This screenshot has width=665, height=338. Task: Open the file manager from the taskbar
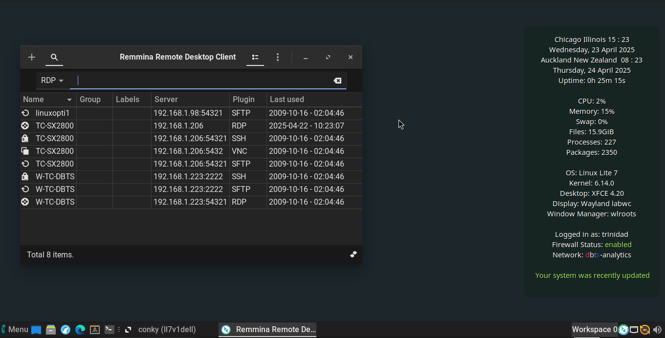coord(51,330)
